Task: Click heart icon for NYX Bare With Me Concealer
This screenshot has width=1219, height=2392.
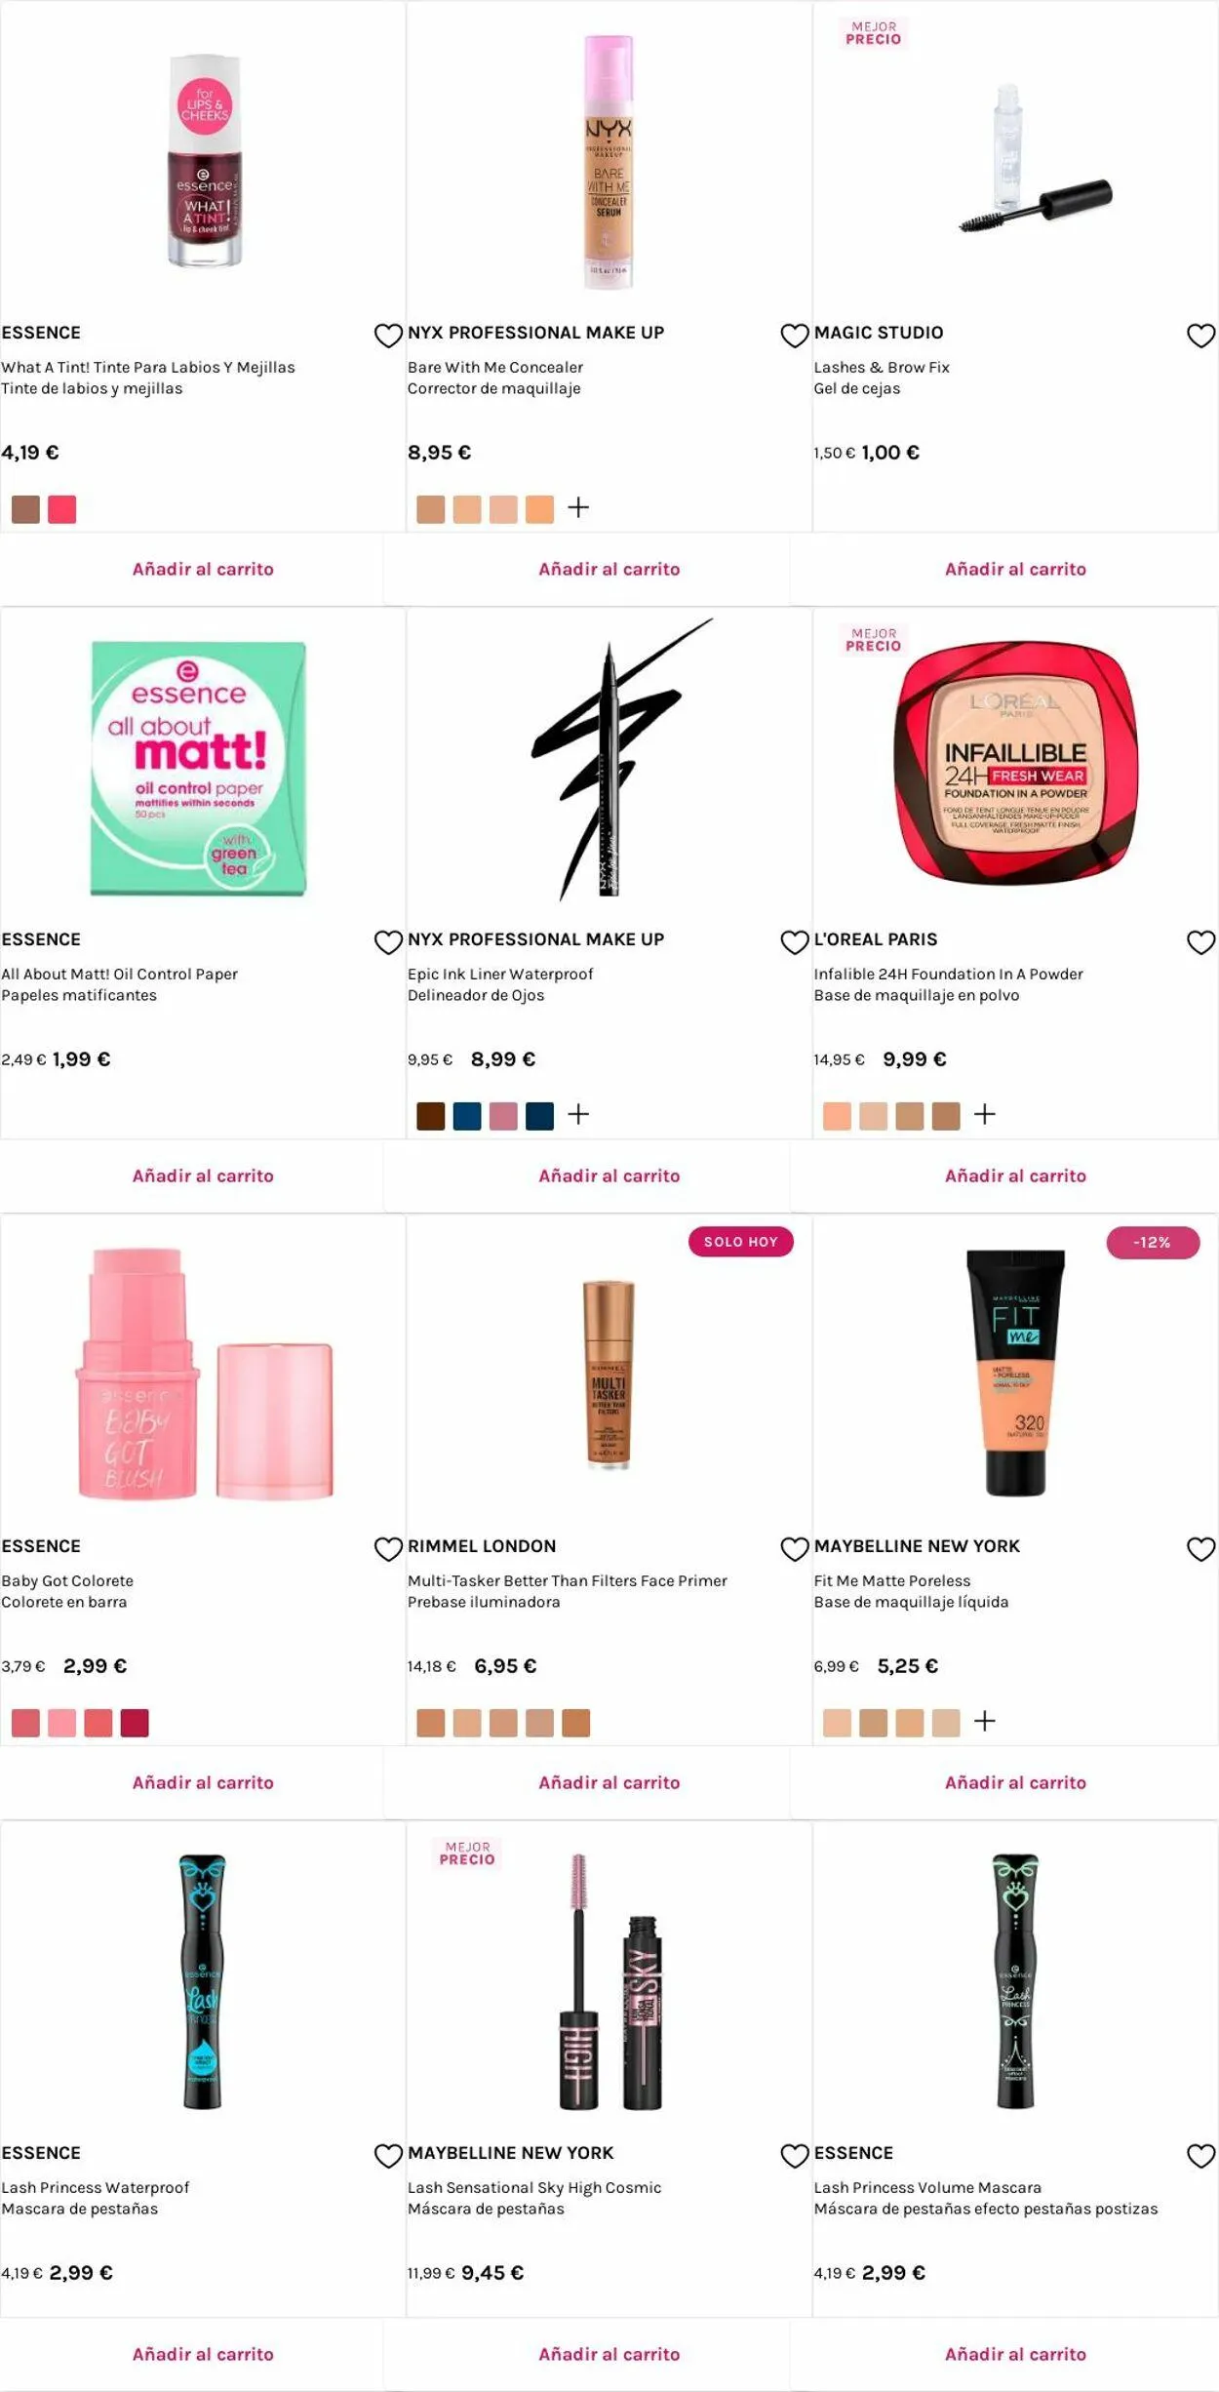Action: (795, 336)
